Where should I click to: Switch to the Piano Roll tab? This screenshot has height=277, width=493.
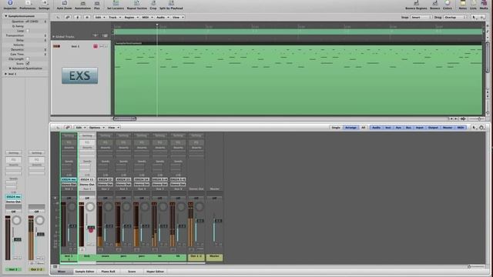pos(108,272)
